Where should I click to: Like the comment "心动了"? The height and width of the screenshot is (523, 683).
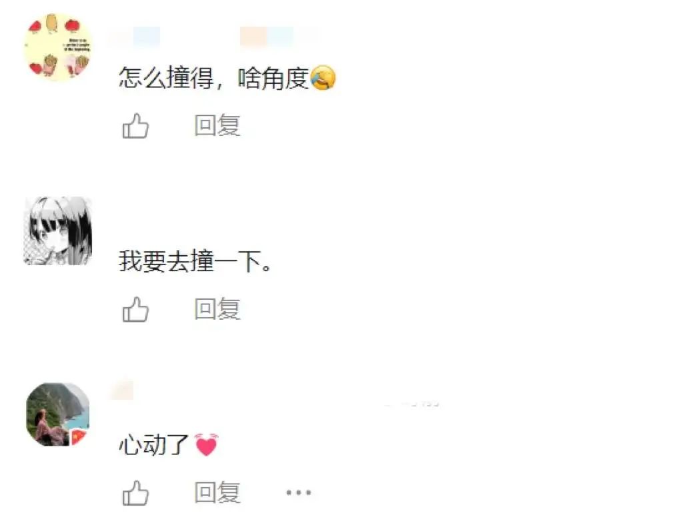(x=136, y=493)
